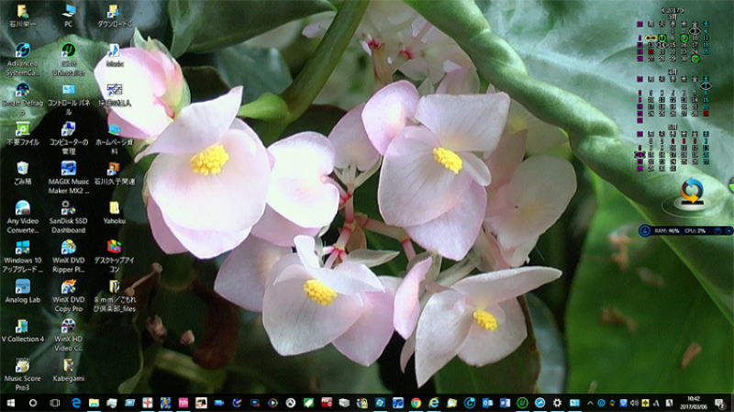734x412 pixels.
Task: Open the Kabegami folder icon
Action: [x=68, y=365]
